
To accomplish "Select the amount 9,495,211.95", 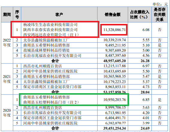I will (116, 45).
